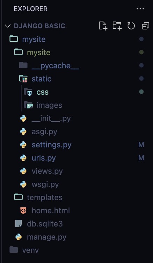Select the templates folder
Image resolution: width=153 pixels, height=263 pixels.
[x=45, y=197]
